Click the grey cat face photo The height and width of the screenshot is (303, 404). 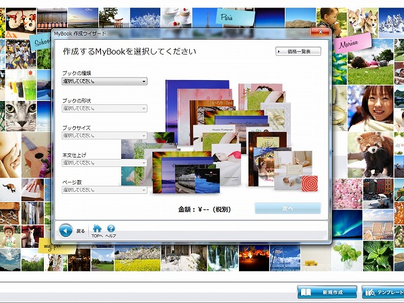point(21,116)
